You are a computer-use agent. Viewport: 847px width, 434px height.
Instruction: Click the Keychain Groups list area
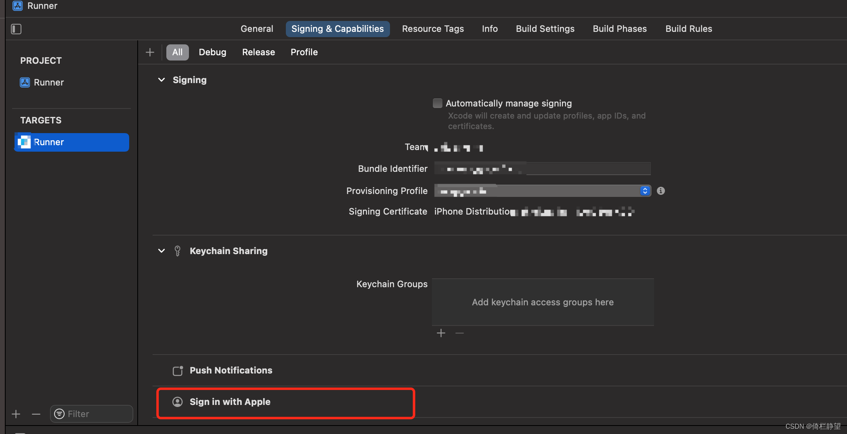point(543,302)
